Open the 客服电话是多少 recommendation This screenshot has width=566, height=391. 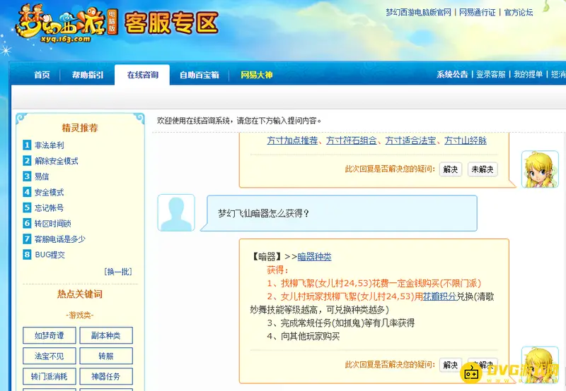pyautogui.click(x=60, y=239)
